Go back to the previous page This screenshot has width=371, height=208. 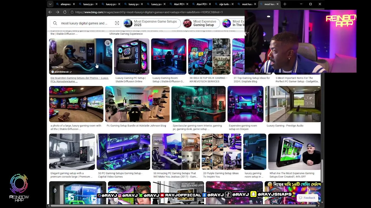coord(50,12)
